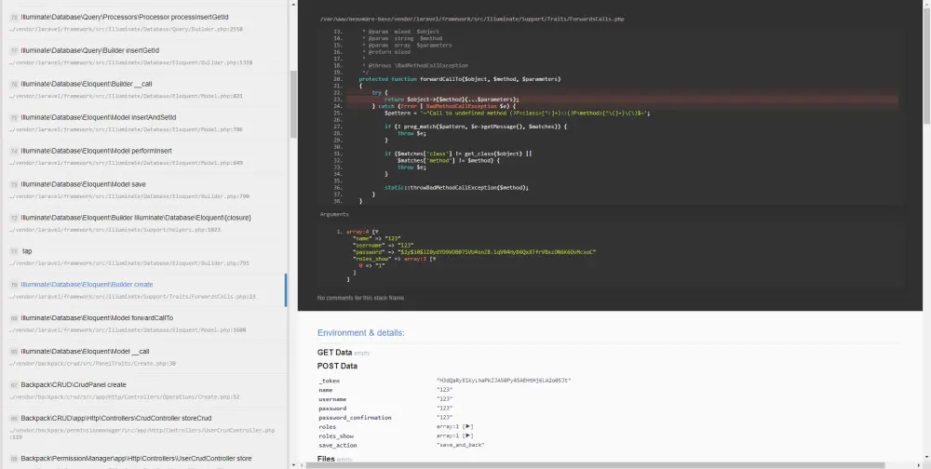Click the hashed password value in arguments

(x=496, y=252)
